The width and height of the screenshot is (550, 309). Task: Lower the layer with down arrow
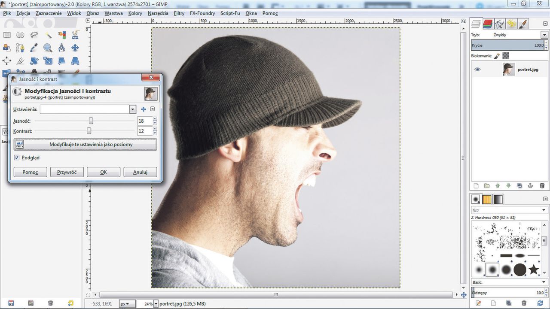pos(509,186)
